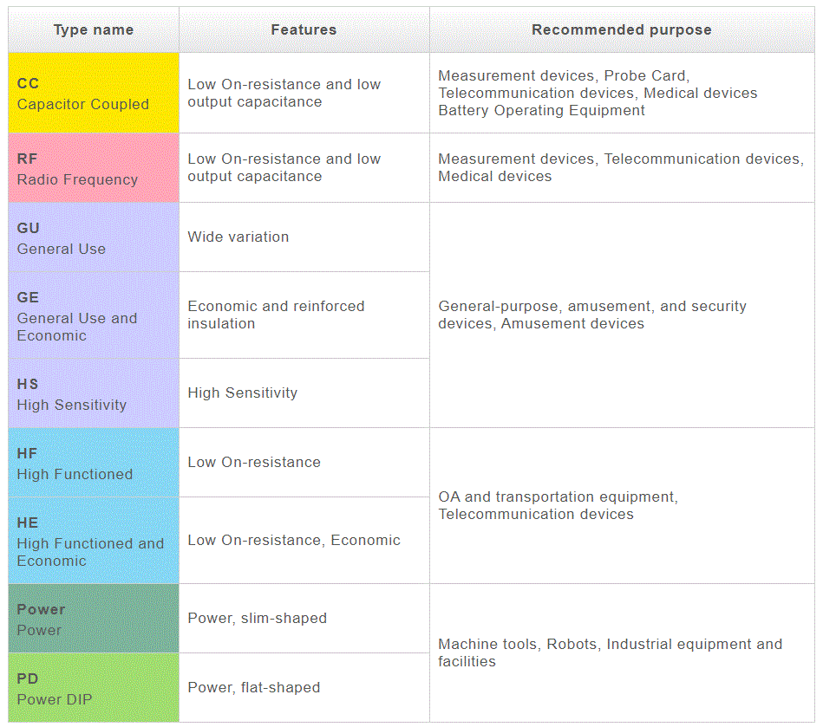
Task: Select the blue HF High Functioned cell
Action: (94, 464)
